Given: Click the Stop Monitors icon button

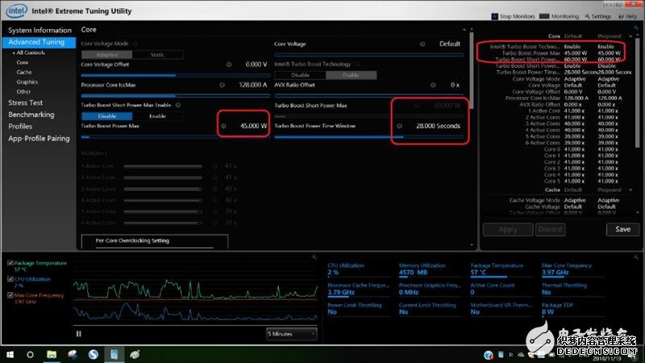Looking at the screenshot, I should click(494, 16).
